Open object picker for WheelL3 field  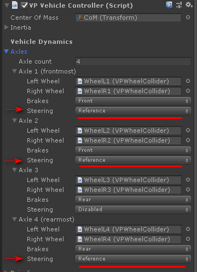click(188, 180)
